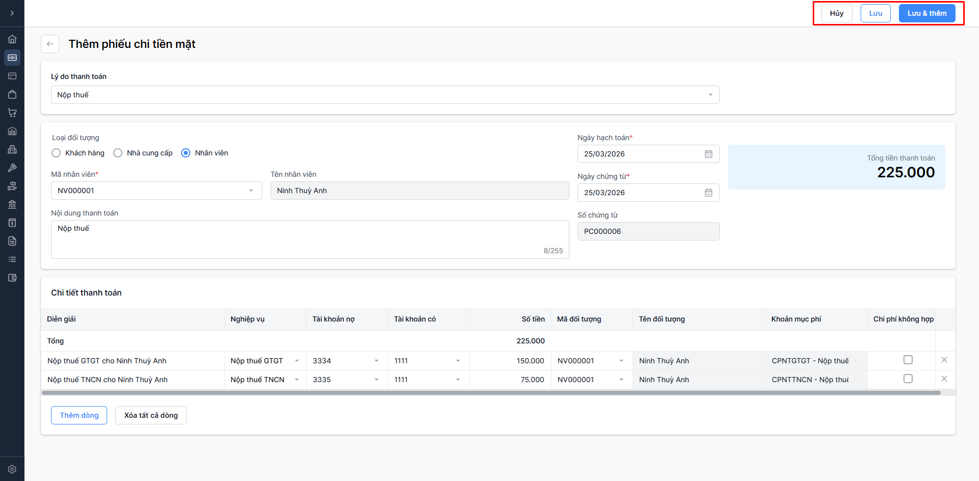Expand the sidebar with the chevron arrow

pos(12,13)
